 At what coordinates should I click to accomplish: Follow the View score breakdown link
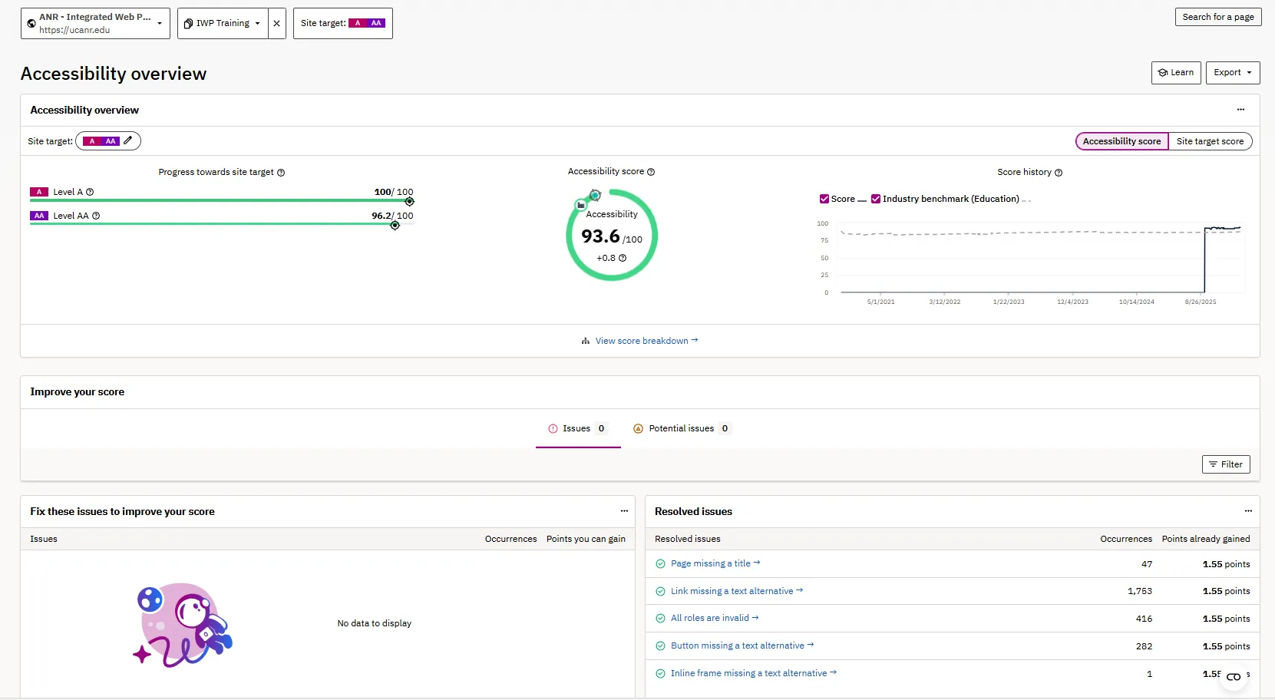click(642, 340)
